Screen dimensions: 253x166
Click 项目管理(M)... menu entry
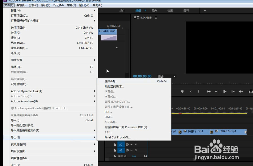point(50,158)
